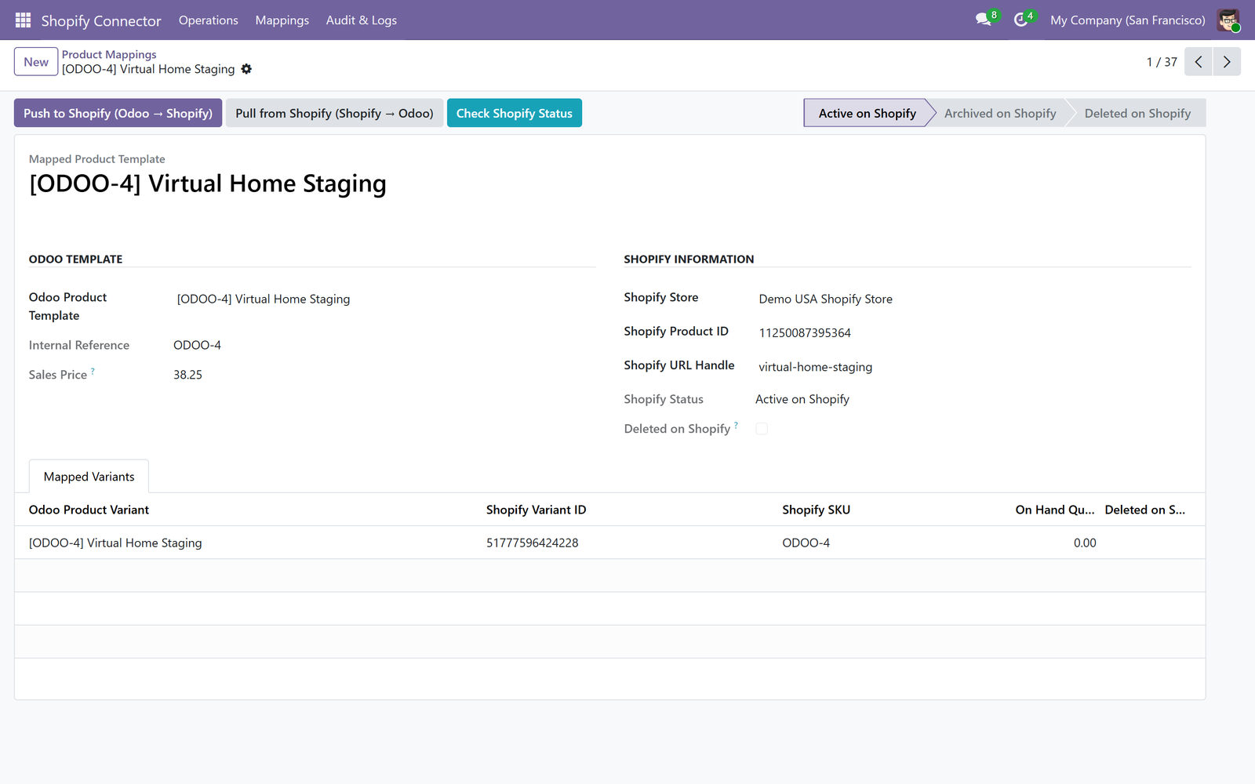Click Check Shopify Status button
Image resolution: width=1255 pixels, height=784 pixels.
point(515,113)
